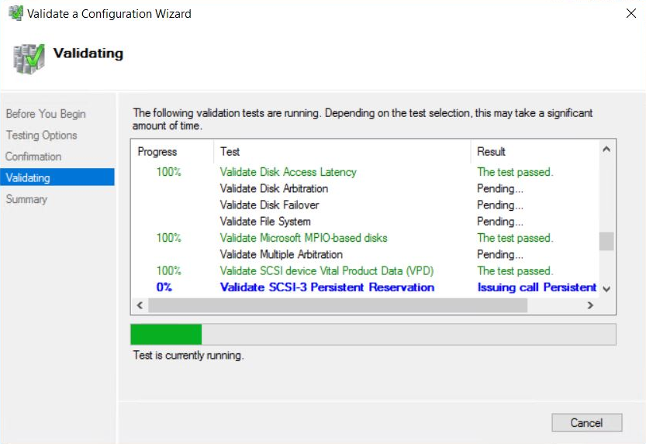Click the 0% progress value
Viewport: 646px width, 444px height.
pyautogui.click(x=164, y=287)
